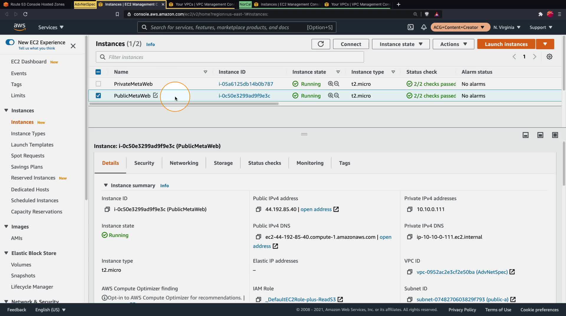The height and width of the screenshot is (316, 566).
Task: Open the _DefaultEC2Role-plus-ReadS3 role link
Action: point(300,299)
